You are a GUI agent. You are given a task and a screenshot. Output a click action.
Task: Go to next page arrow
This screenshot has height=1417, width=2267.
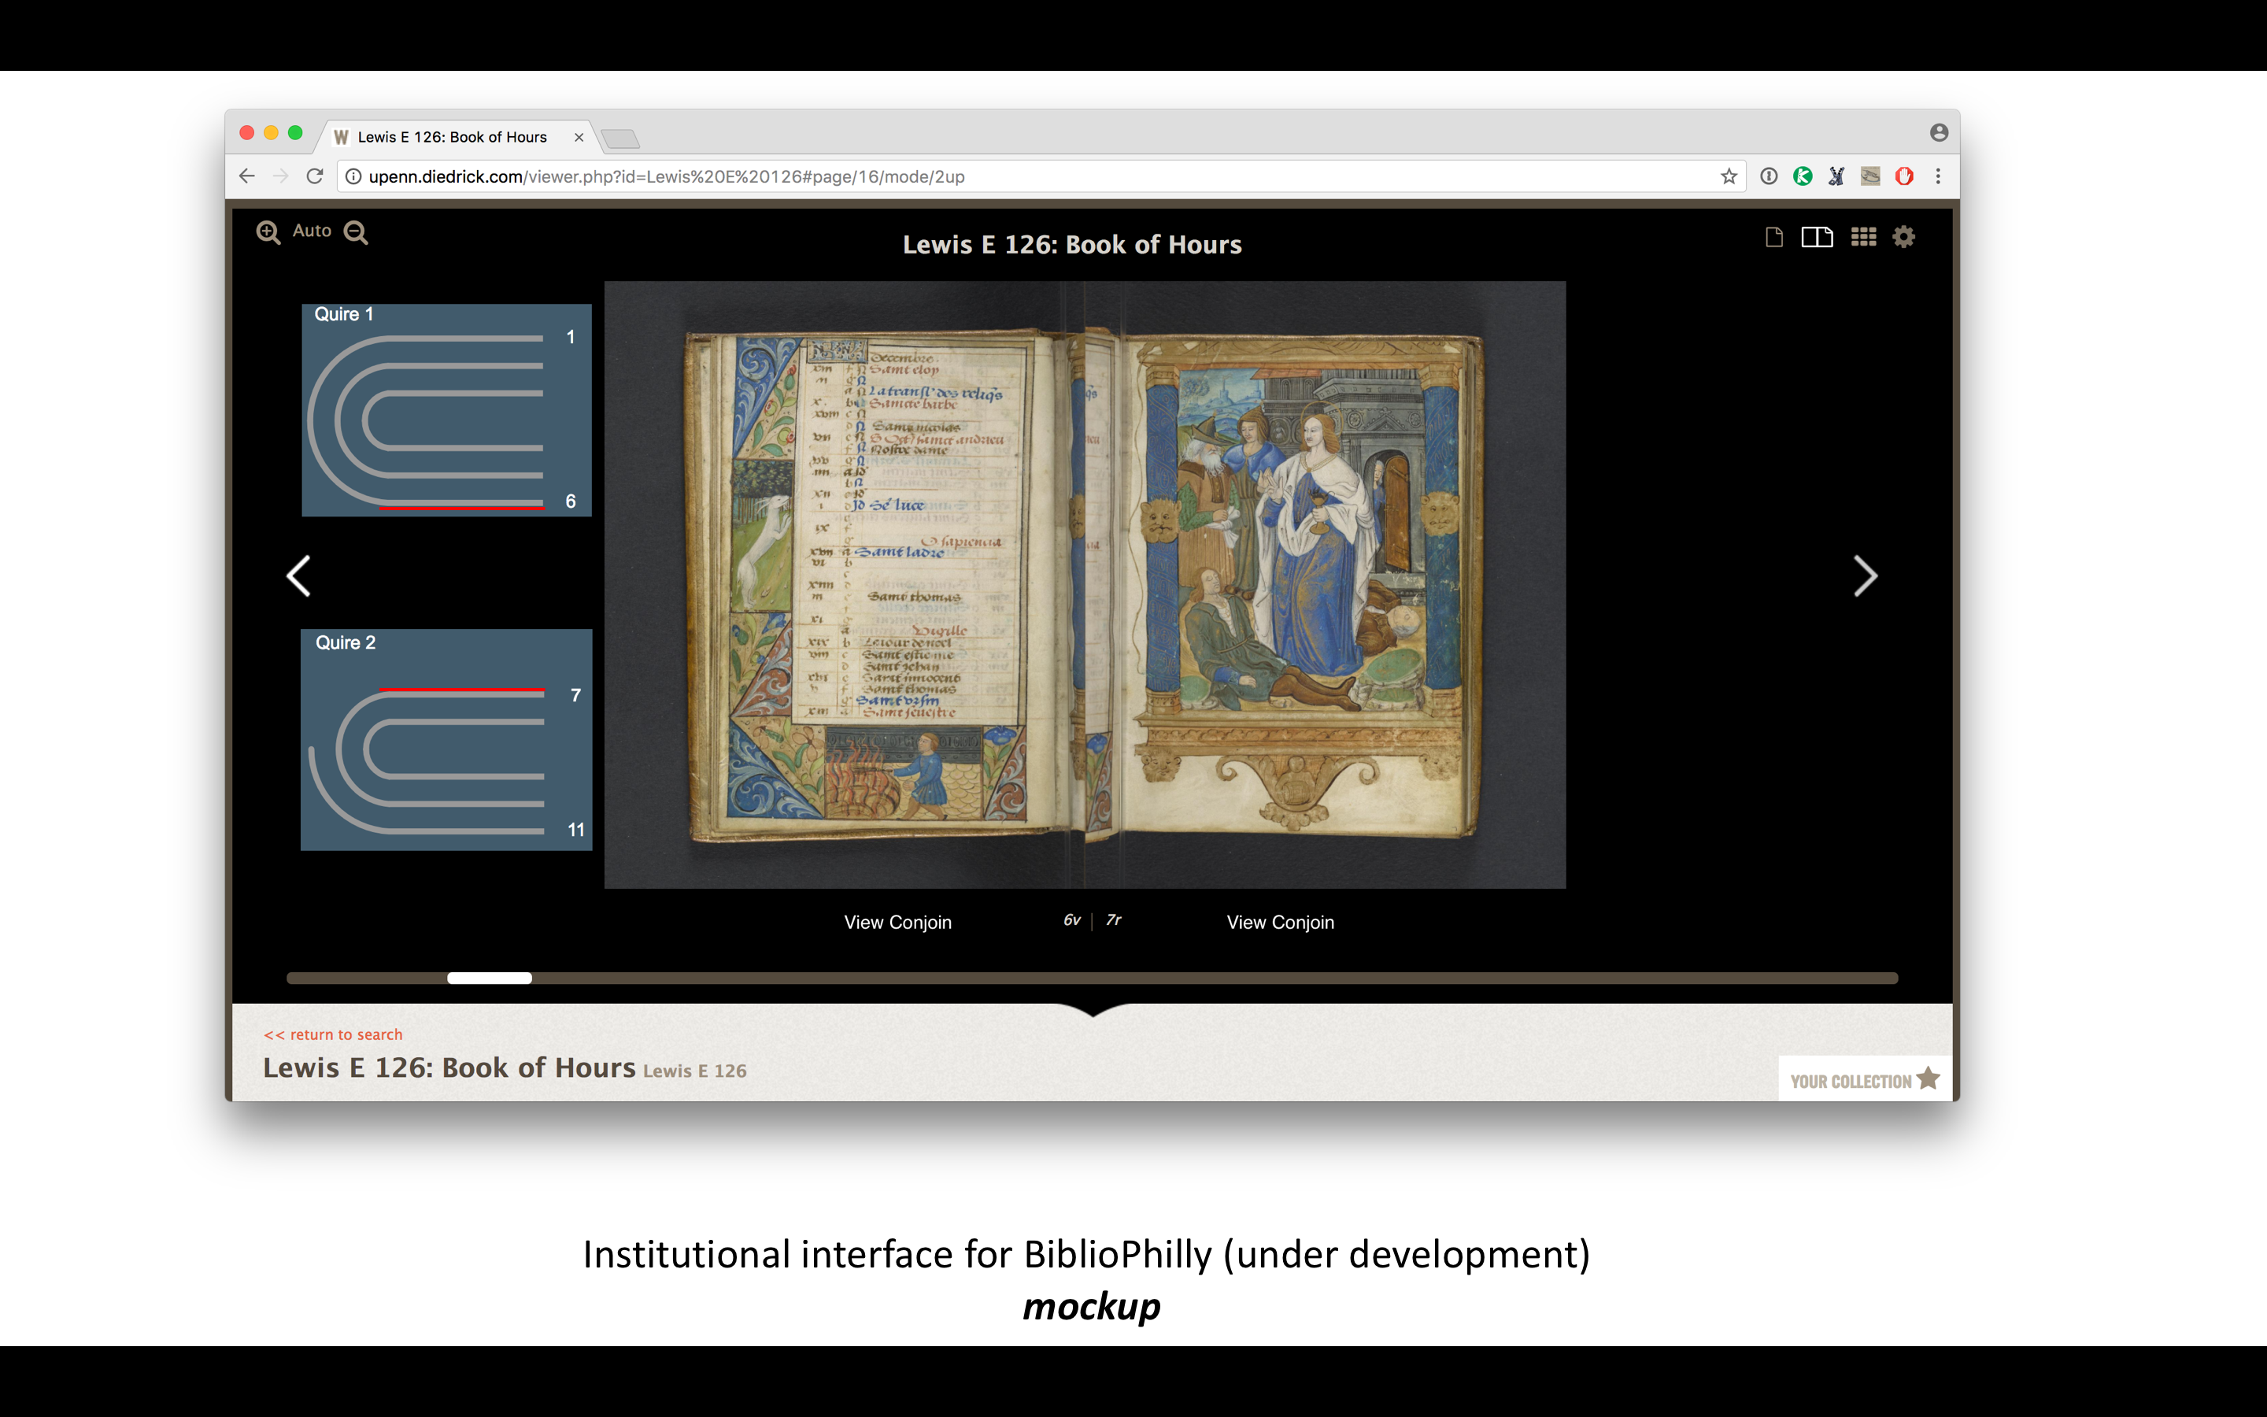[1865, 575]
